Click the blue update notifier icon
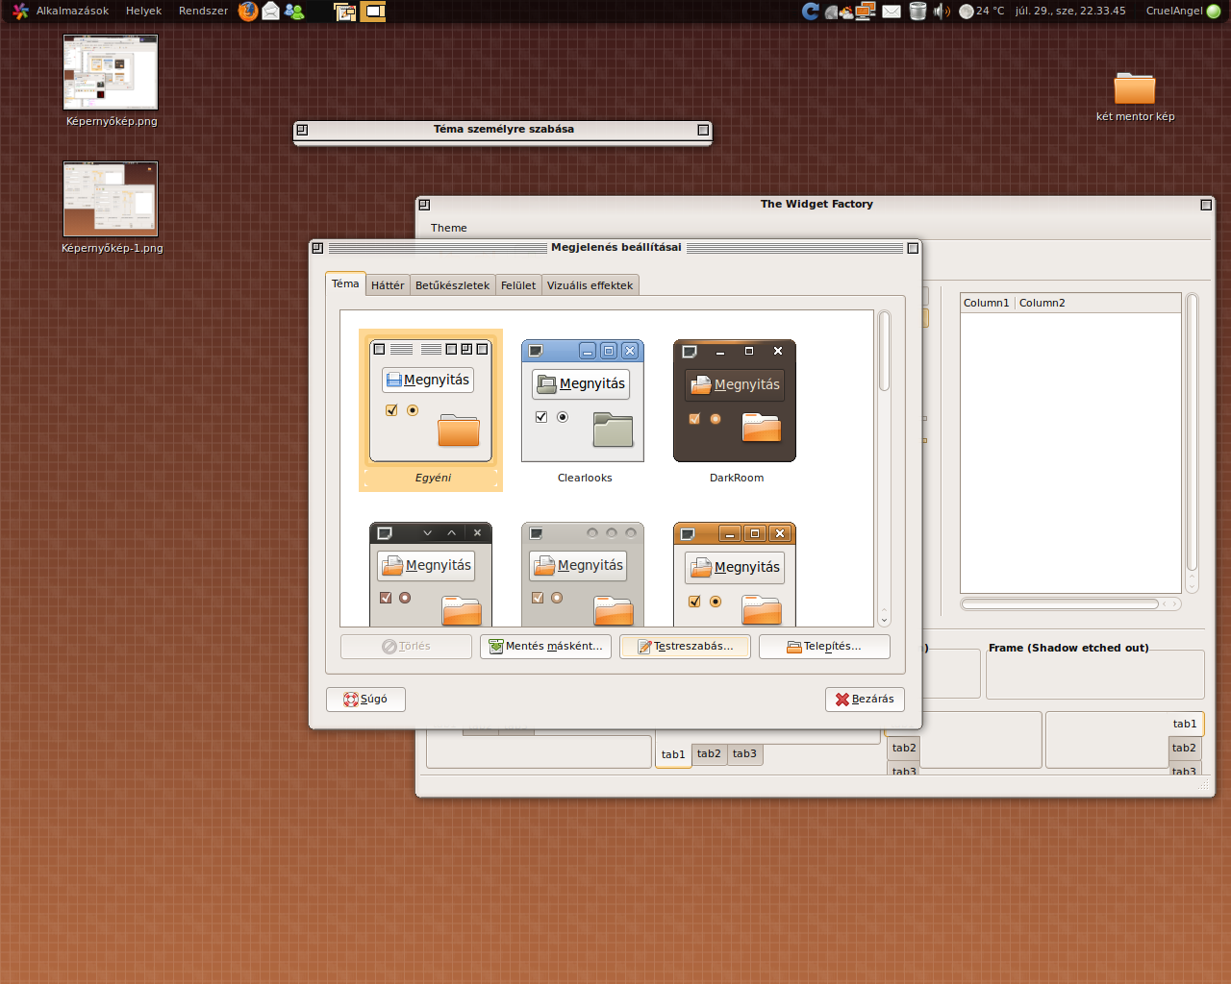This screenshot has height=984, width=1231. tap(811, 12)
